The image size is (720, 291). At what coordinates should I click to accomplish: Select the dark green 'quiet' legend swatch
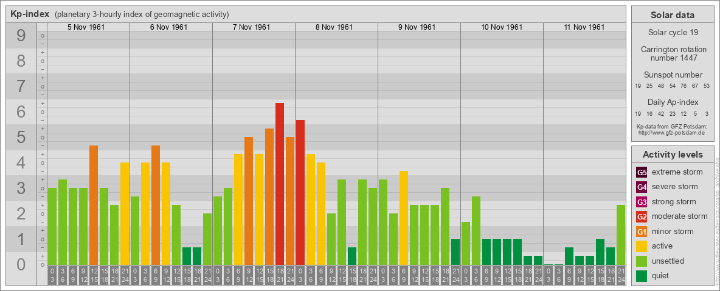[x=642, y=276]
